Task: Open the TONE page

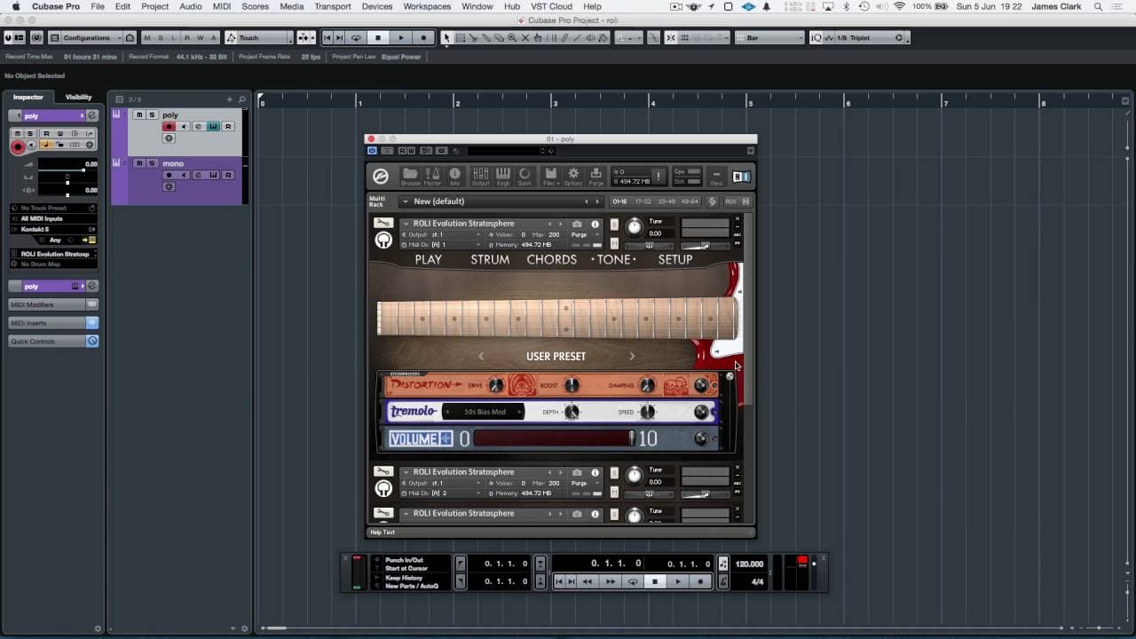Action: [x=614, y=259]
